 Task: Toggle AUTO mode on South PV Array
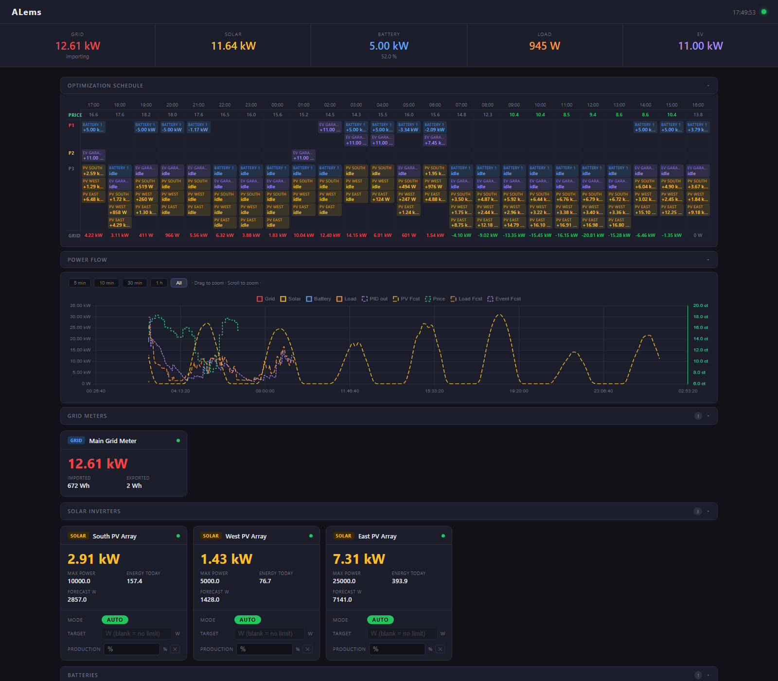tap(115, 620)
